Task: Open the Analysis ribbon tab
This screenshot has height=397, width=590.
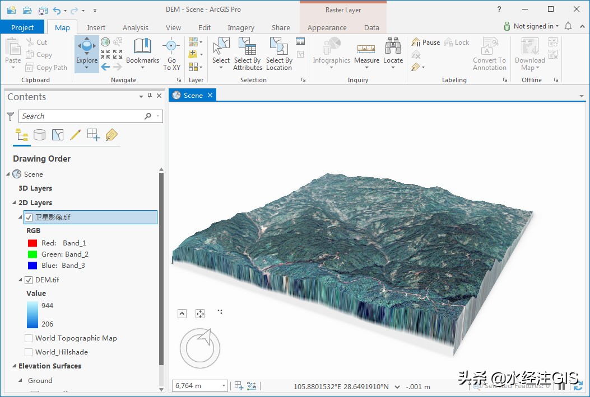Action: pyautogui.click(x=136, y=27)
